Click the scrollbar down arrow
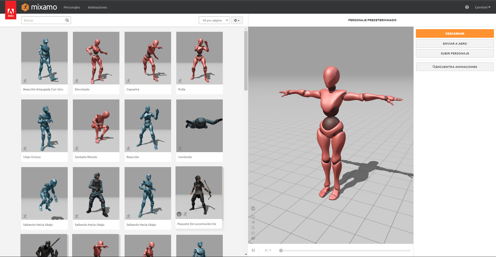The image size is (496, 257). (x=246, y=254)
